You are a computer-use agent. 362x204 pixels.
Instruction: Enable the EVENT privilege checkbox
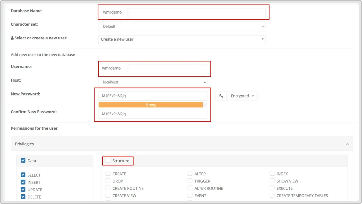tap(190, 195)
